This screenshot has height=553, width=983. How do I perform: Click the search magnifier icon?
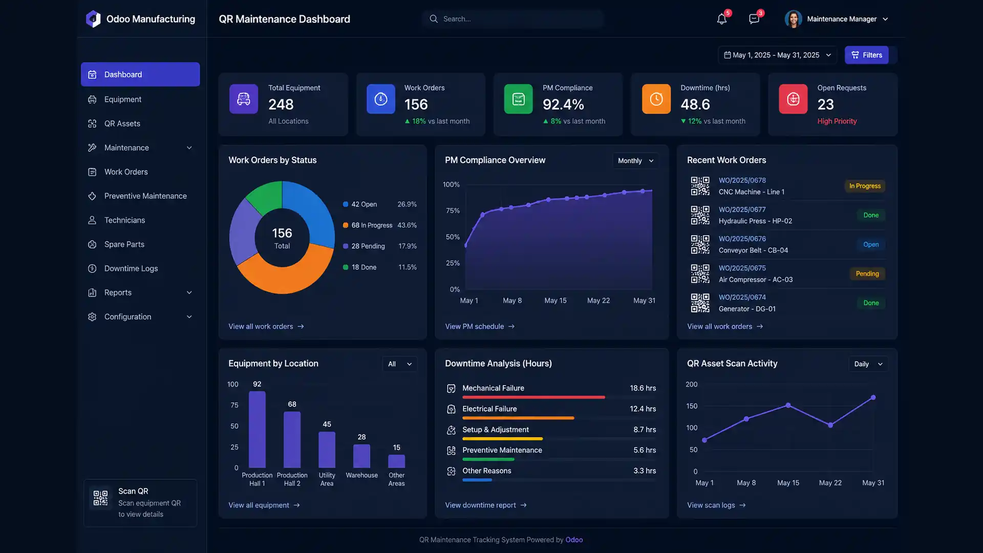434,19
